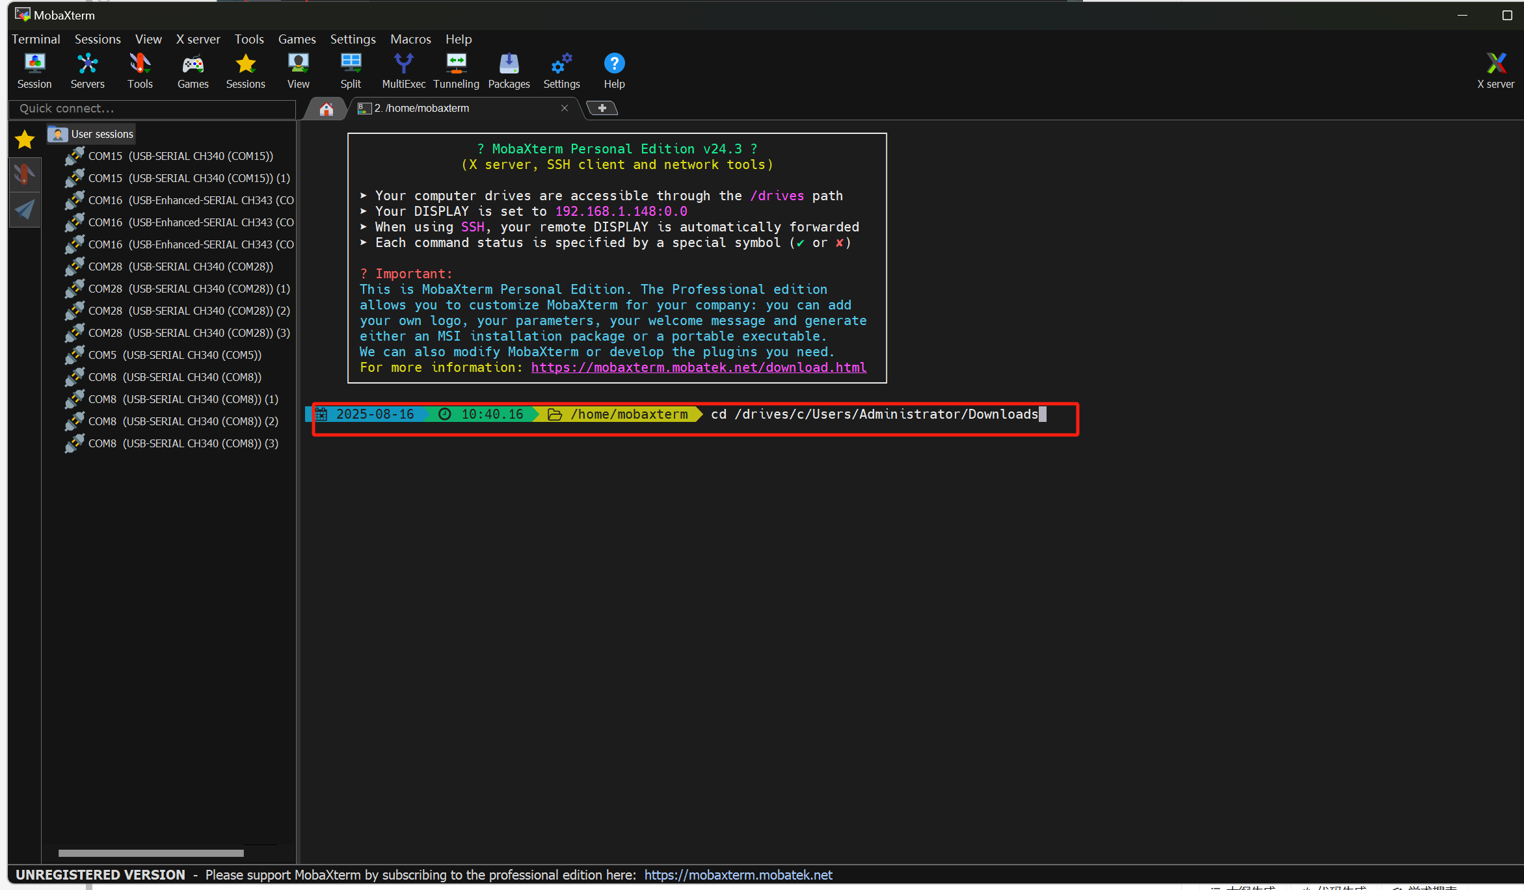This screenshot has height=890, width=1524.
Task: Focus the Quick connect search field
Action: click(152, 109)
